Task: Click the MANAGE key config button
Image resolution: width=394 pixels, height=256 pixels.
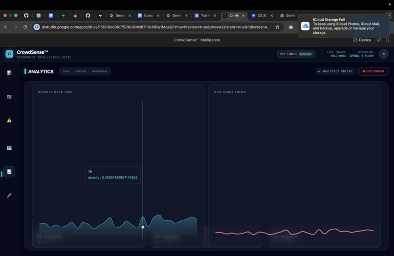Action: click(x=306, y=54)
